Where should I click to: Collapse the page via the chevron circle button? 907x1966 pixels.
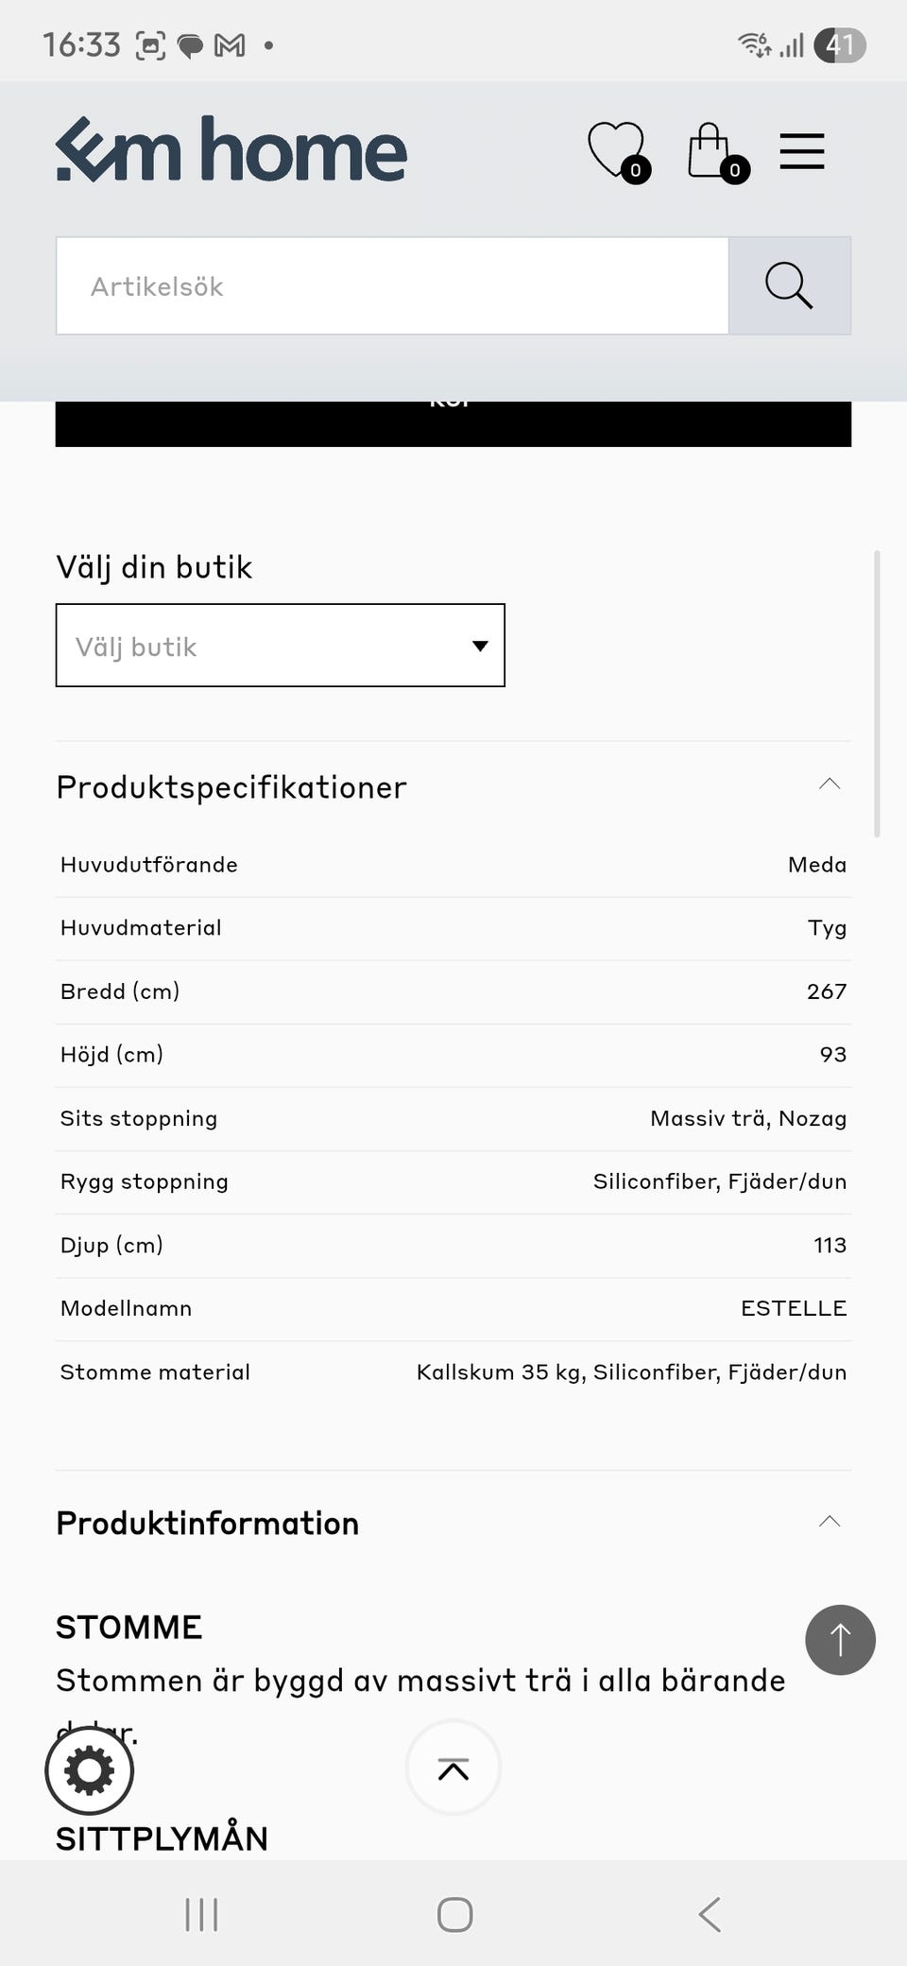click(x=453, y=1768)
